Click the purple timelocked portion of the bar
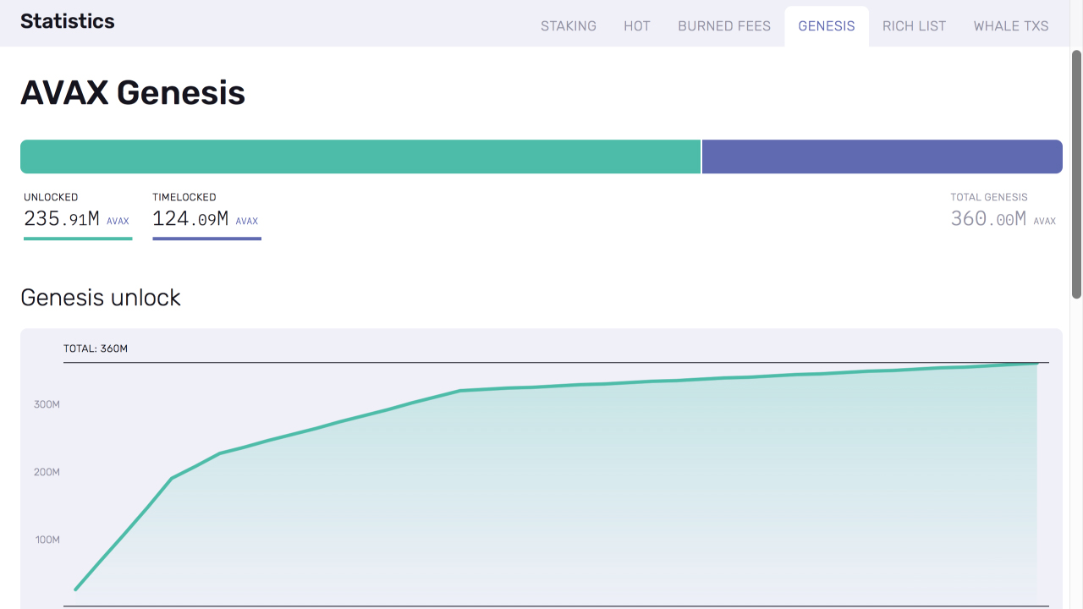 (882, 156)
